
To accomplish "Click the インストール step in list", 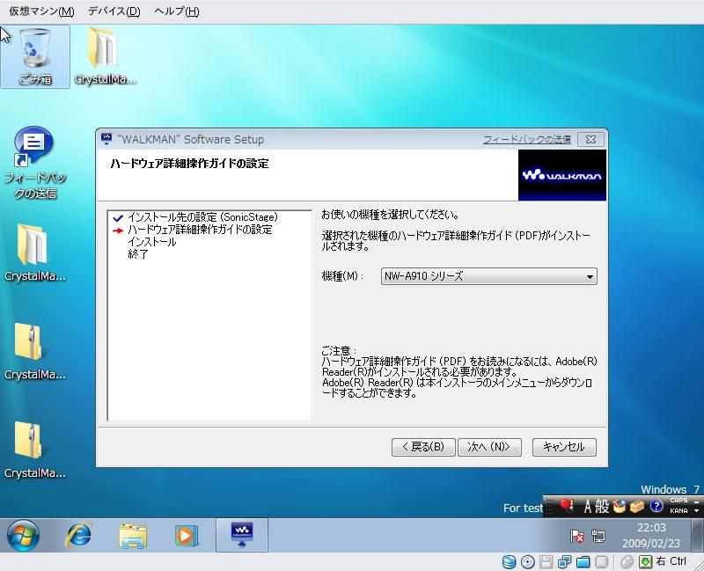I will tap(151, 242).
